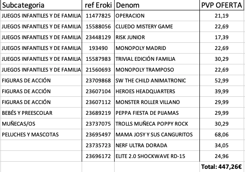Viewport: 245px width, 172px height.
Task: Select BEBÉS Y PREESCOLAR category cell
Action: pyautogui.click(x=41, y=113)
